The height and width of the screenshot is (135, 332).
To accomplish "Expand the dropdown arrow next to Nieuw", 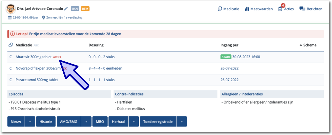I will coord(30,122).
